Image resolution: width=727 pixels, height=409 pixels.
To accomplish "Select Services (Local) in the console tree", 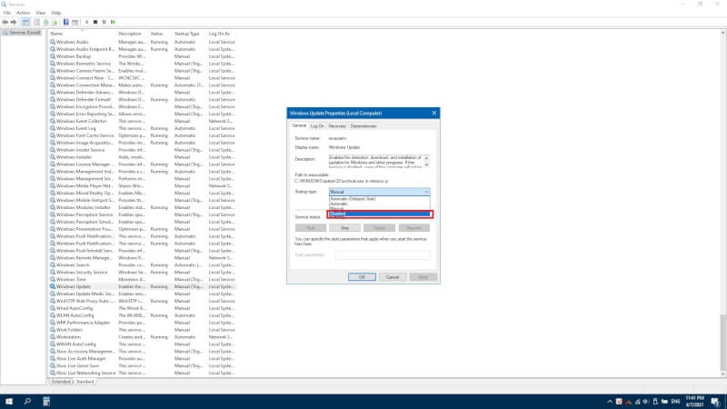I will pos(22,33).
